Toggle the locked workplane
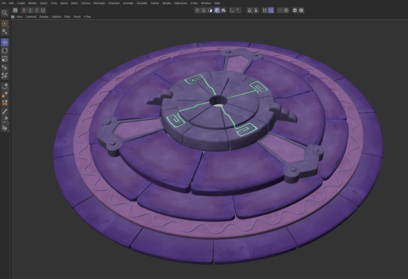Image resolution: width=408 pixels, height=279 pixels. pos(271,10)
